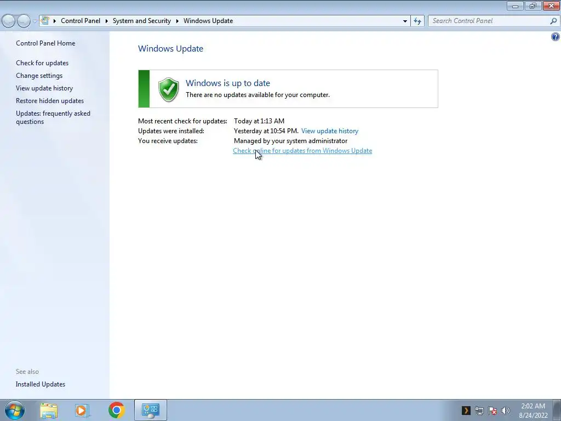Click the search magnifier icon
The image size is (561, 421).
(x=553, y=21)
